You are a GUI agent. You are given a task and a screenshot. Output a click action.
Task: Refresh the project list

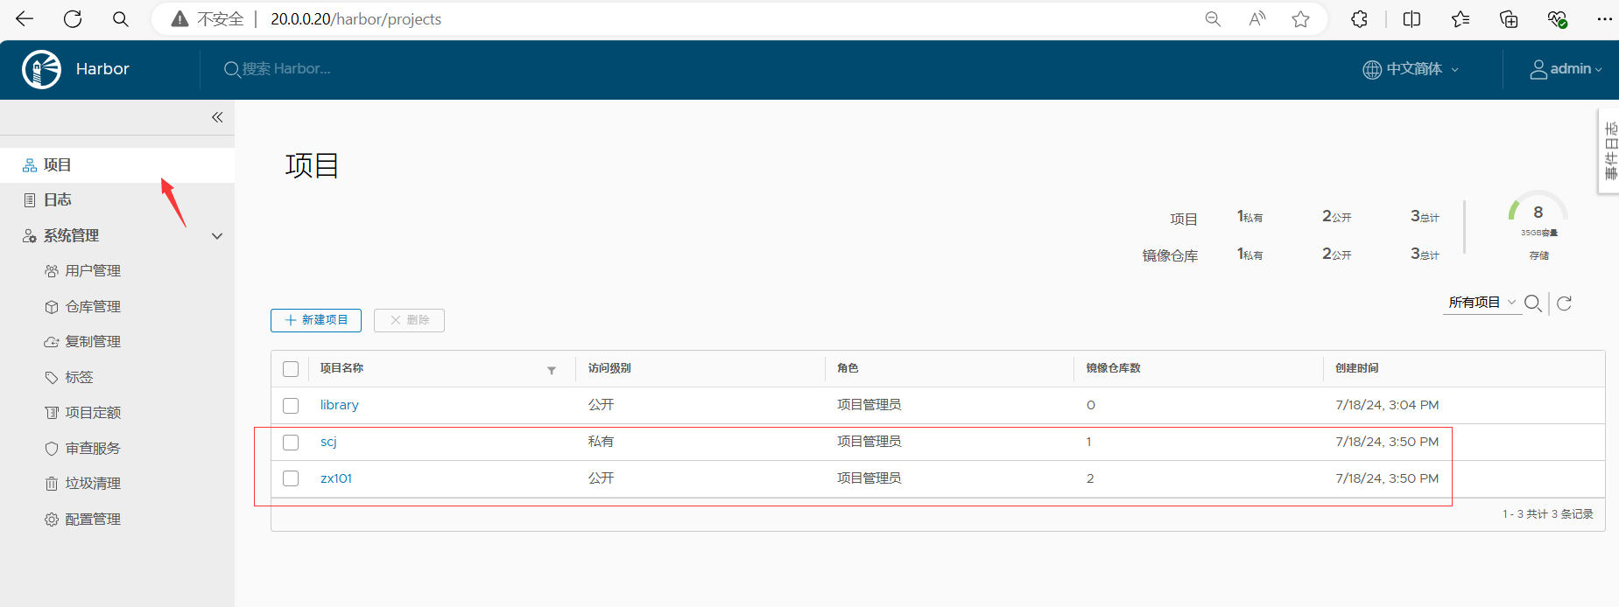coord(1565,303)
